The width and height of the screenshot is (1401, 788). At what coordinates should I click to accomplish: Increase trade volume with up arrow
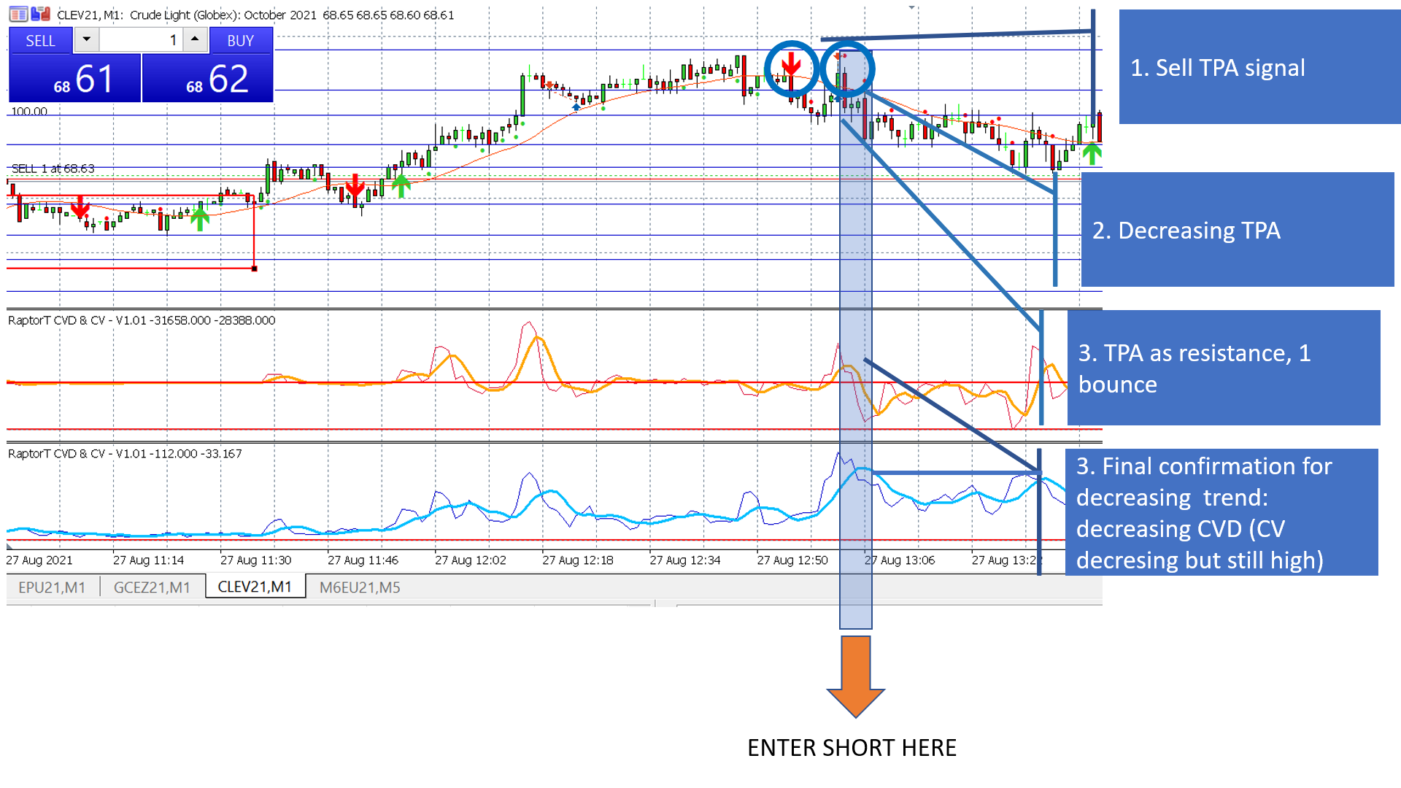[x=195, y=39]
